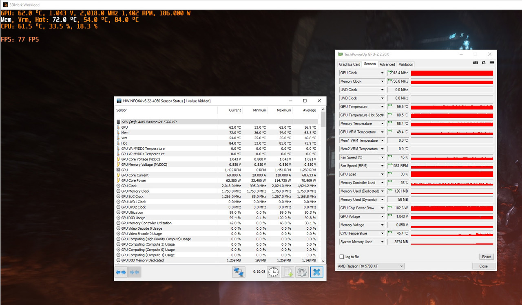Viewport: 522px width, 305px height.
Task: Click HWiNFO sensor list vertical scrollbar thumb
Action: 323,119
